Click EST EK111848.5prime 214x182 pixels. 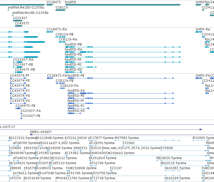50,138
